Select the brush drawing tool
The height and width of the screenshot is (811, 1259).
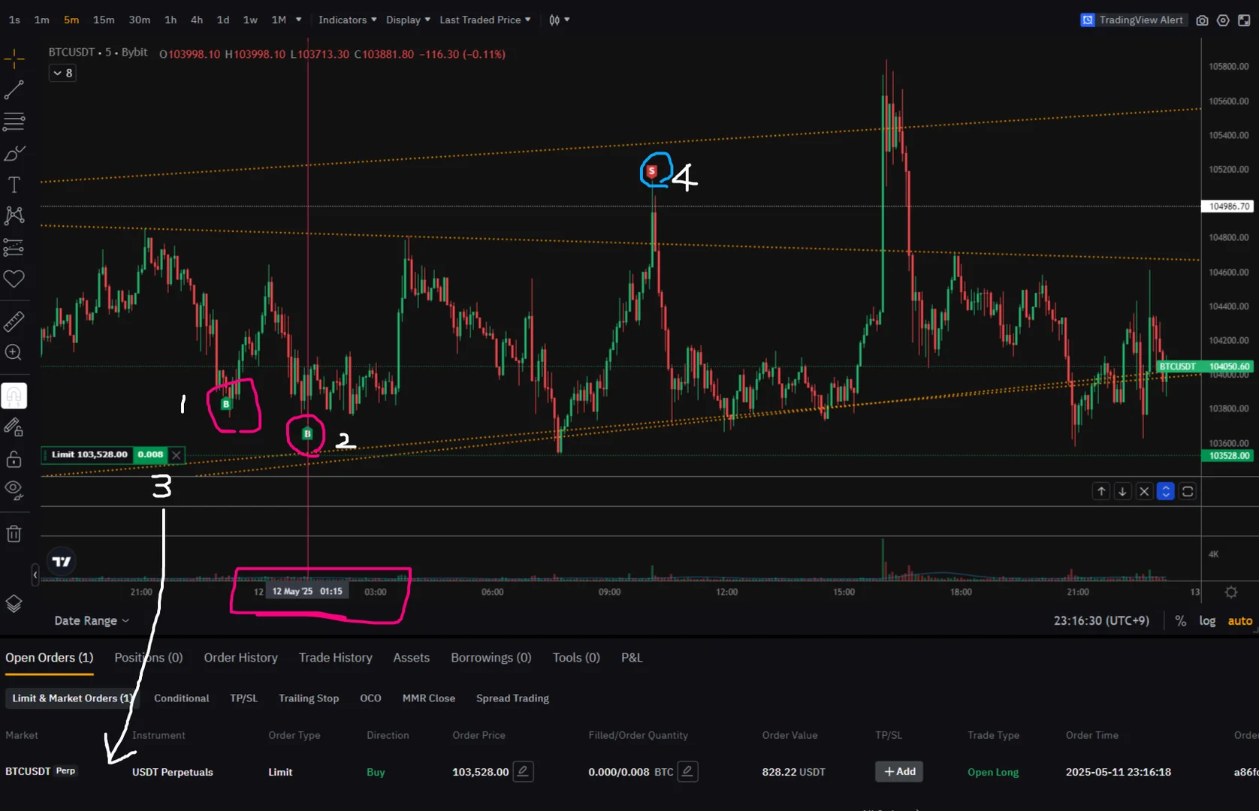pyautogui.click(x=14, y=153)
